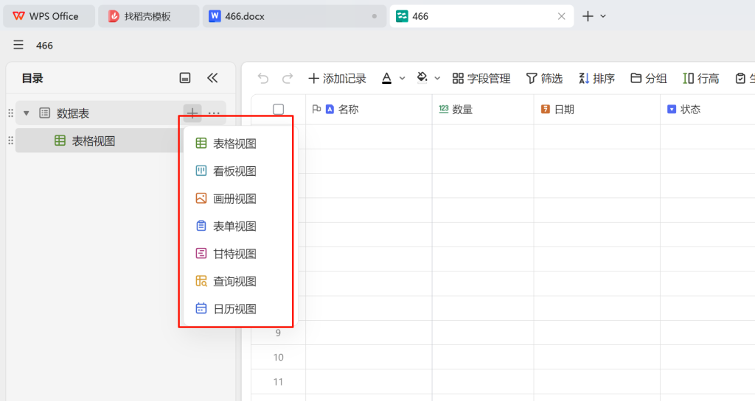Expand the fill color dropdown arrow
This screenshot has height=401, width=755.
click(x=437, y=78)
